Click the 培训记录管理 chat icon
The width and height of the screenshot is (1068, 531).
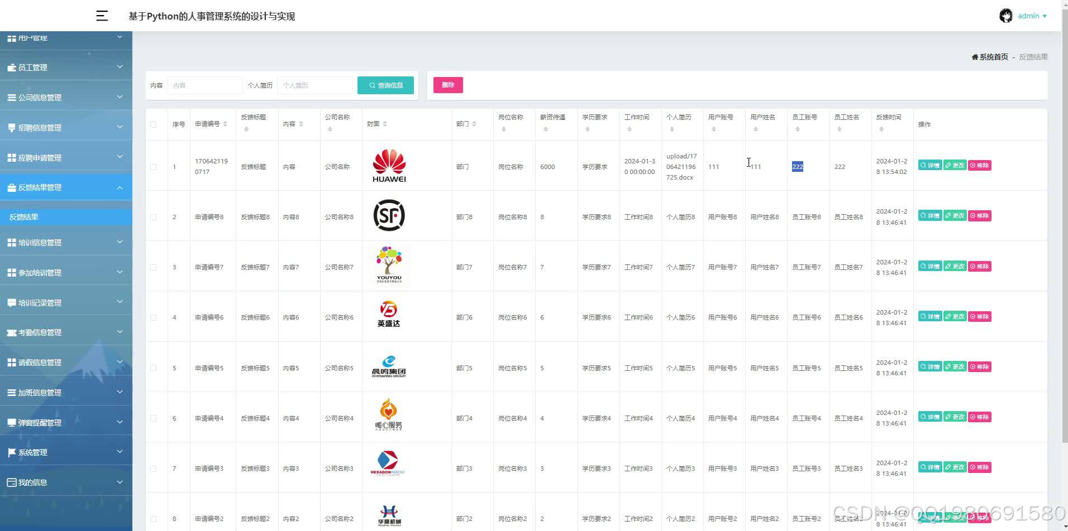[x=11, y=303]
